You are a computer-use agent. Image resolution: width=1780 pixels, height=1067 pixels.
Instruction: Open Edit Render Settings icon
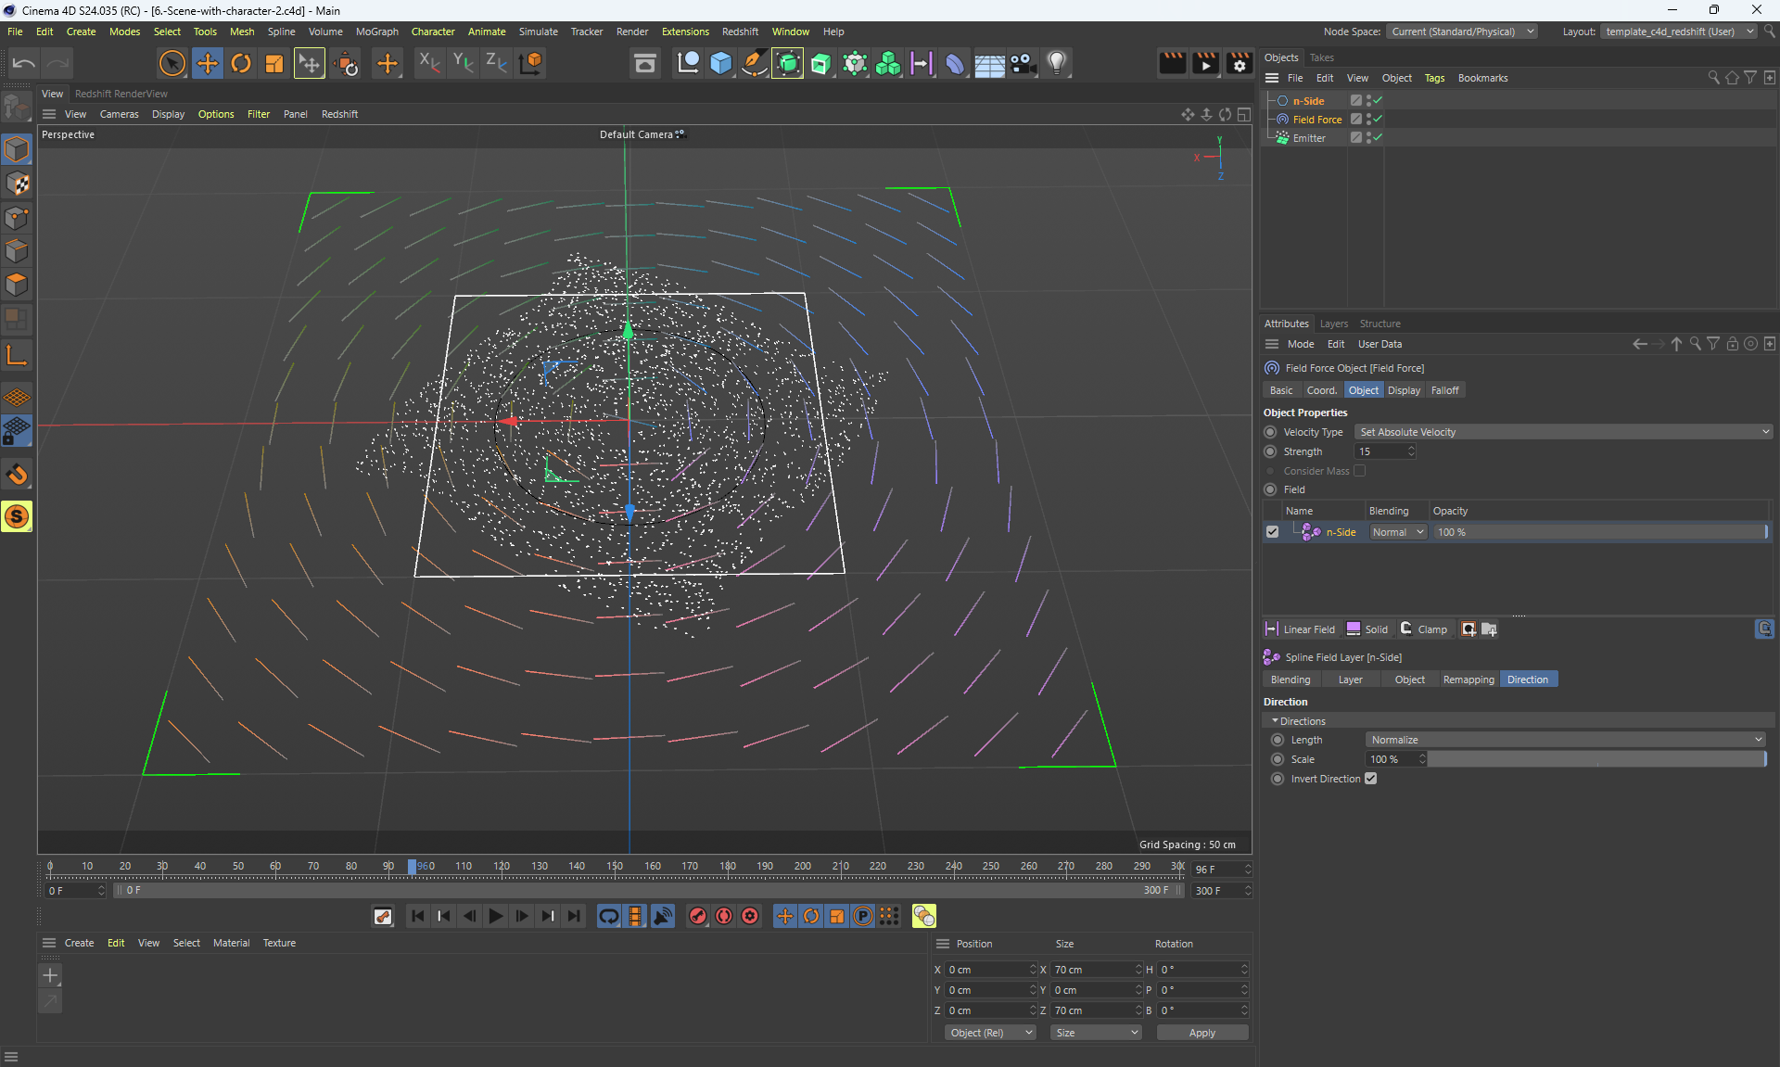pyautogui.click(x=1239, y=63)
